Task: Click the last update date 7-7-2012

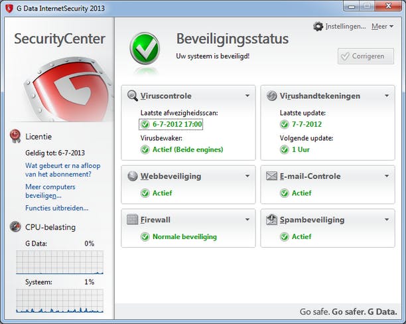Action: (306, 124)
